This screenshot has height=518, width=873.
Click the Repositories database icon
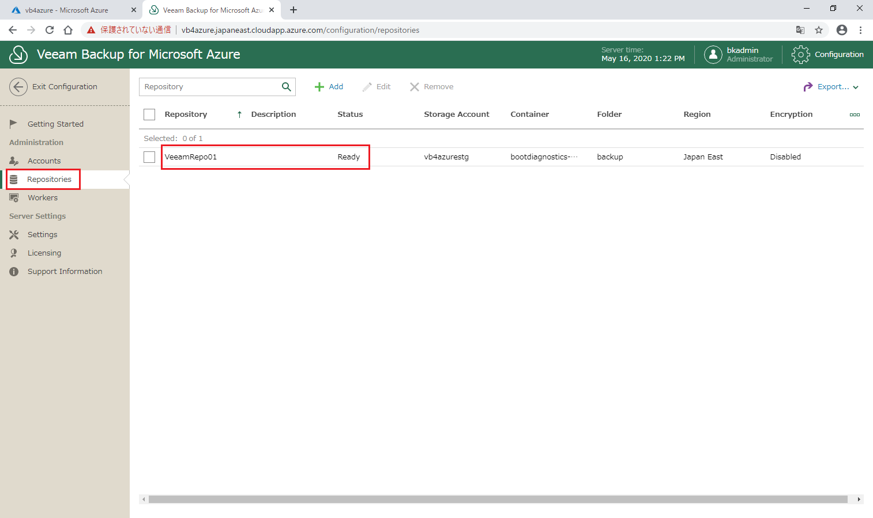click(14, 180)
